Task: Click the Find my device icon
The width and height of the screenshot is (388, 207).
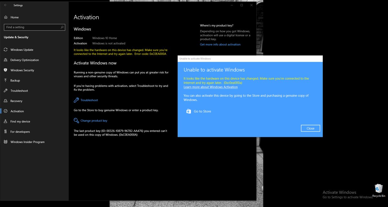Action: click(x=5, y=121)
